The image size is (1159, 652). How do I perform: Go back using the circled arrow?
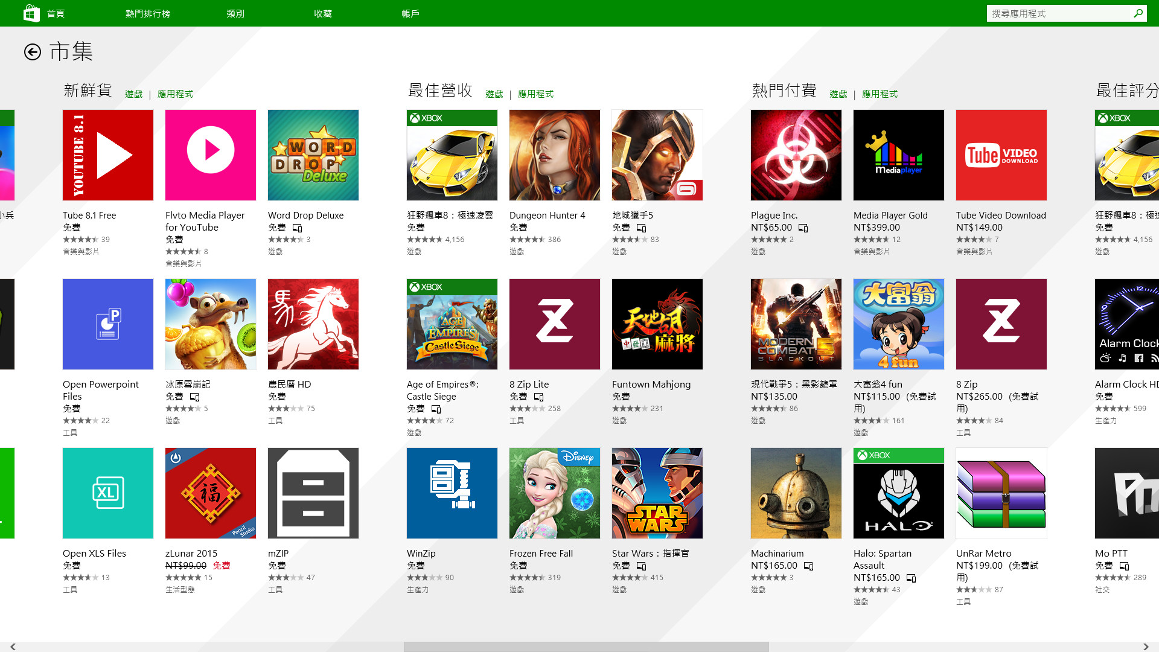click(33, 52)
